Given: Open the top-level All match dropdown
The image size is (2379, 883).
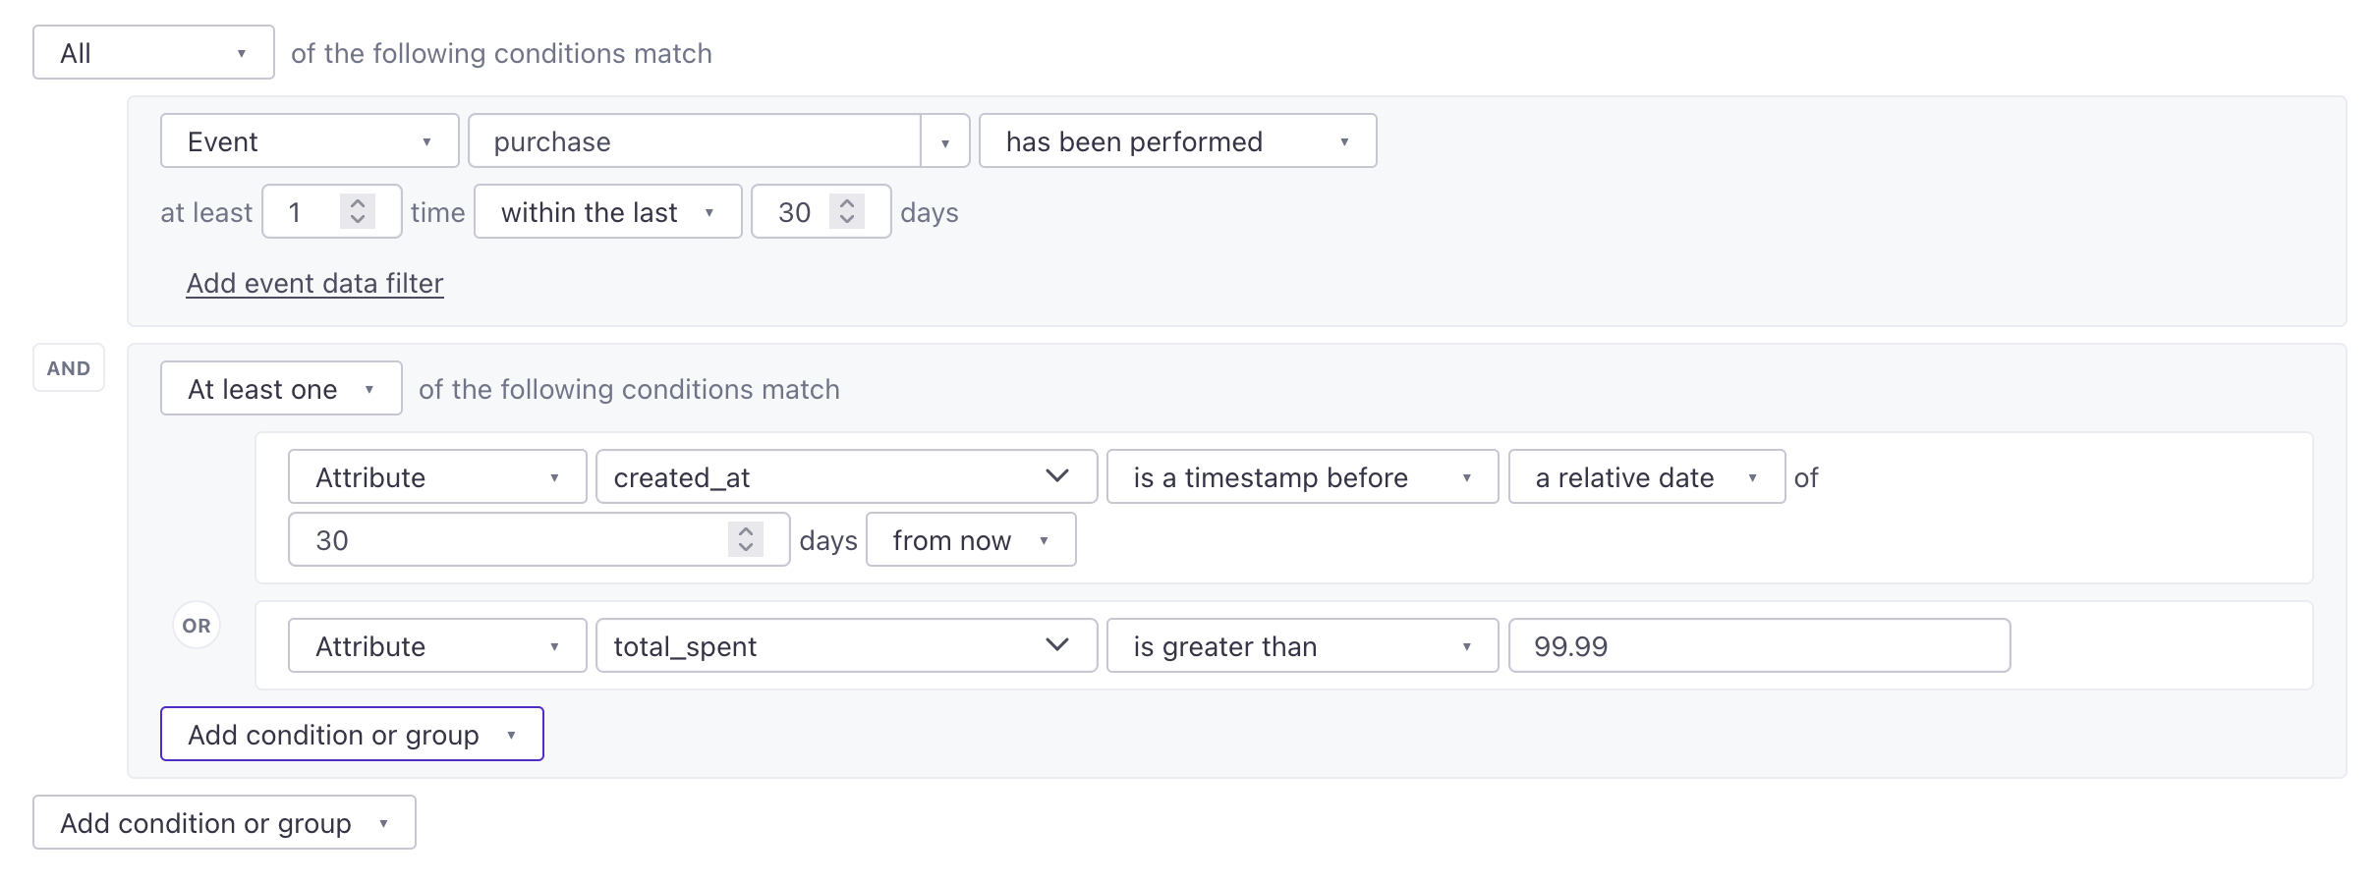Looking at the screenshot, I should click(x=153, y=53).
